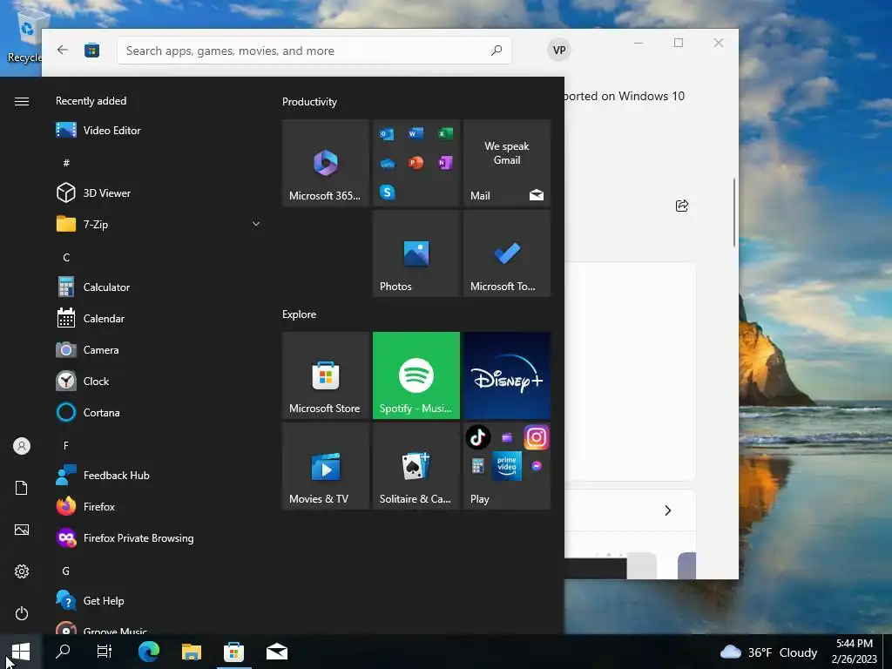Open Settings from Start sidebar

pyautogui.click(x=22, y=571)
